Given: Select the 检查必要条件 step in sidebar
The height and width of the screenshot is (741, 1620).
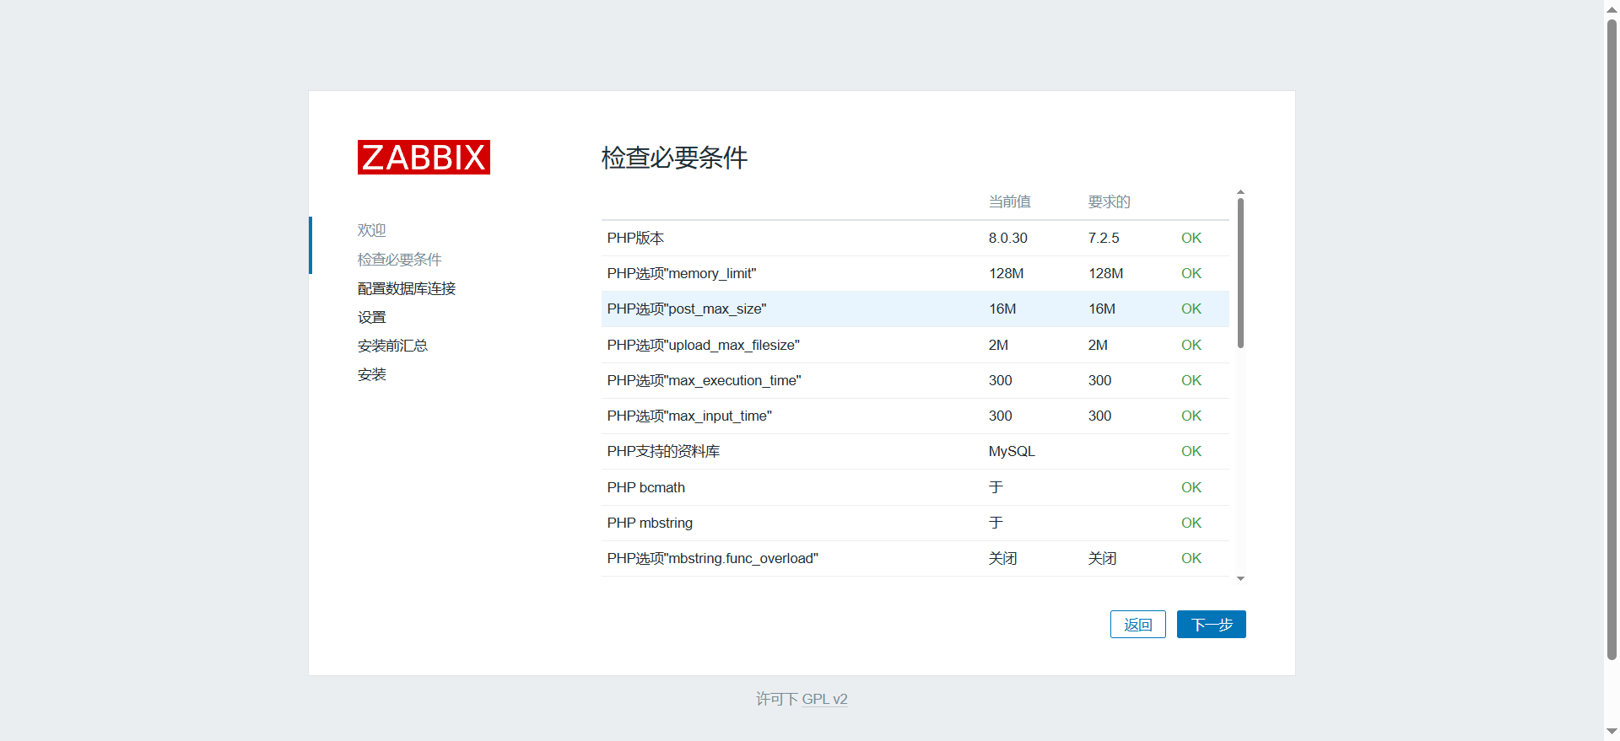Looking at the screenshot, I should pos(399,260).
